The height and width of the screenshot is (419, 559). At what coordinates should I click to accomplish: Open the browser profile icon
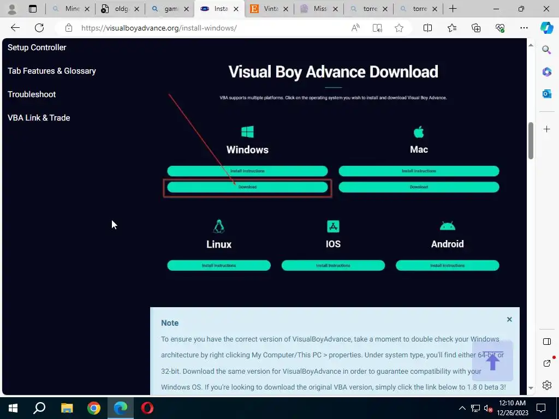tap(12, 9)
